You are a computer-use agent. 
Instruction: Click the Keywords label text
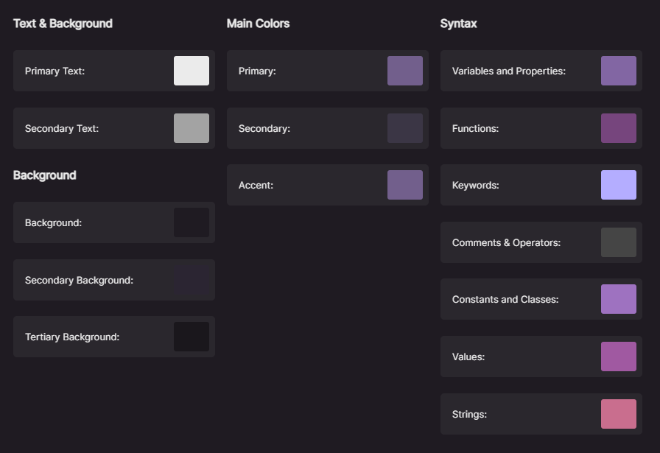[x=475, y=186]
